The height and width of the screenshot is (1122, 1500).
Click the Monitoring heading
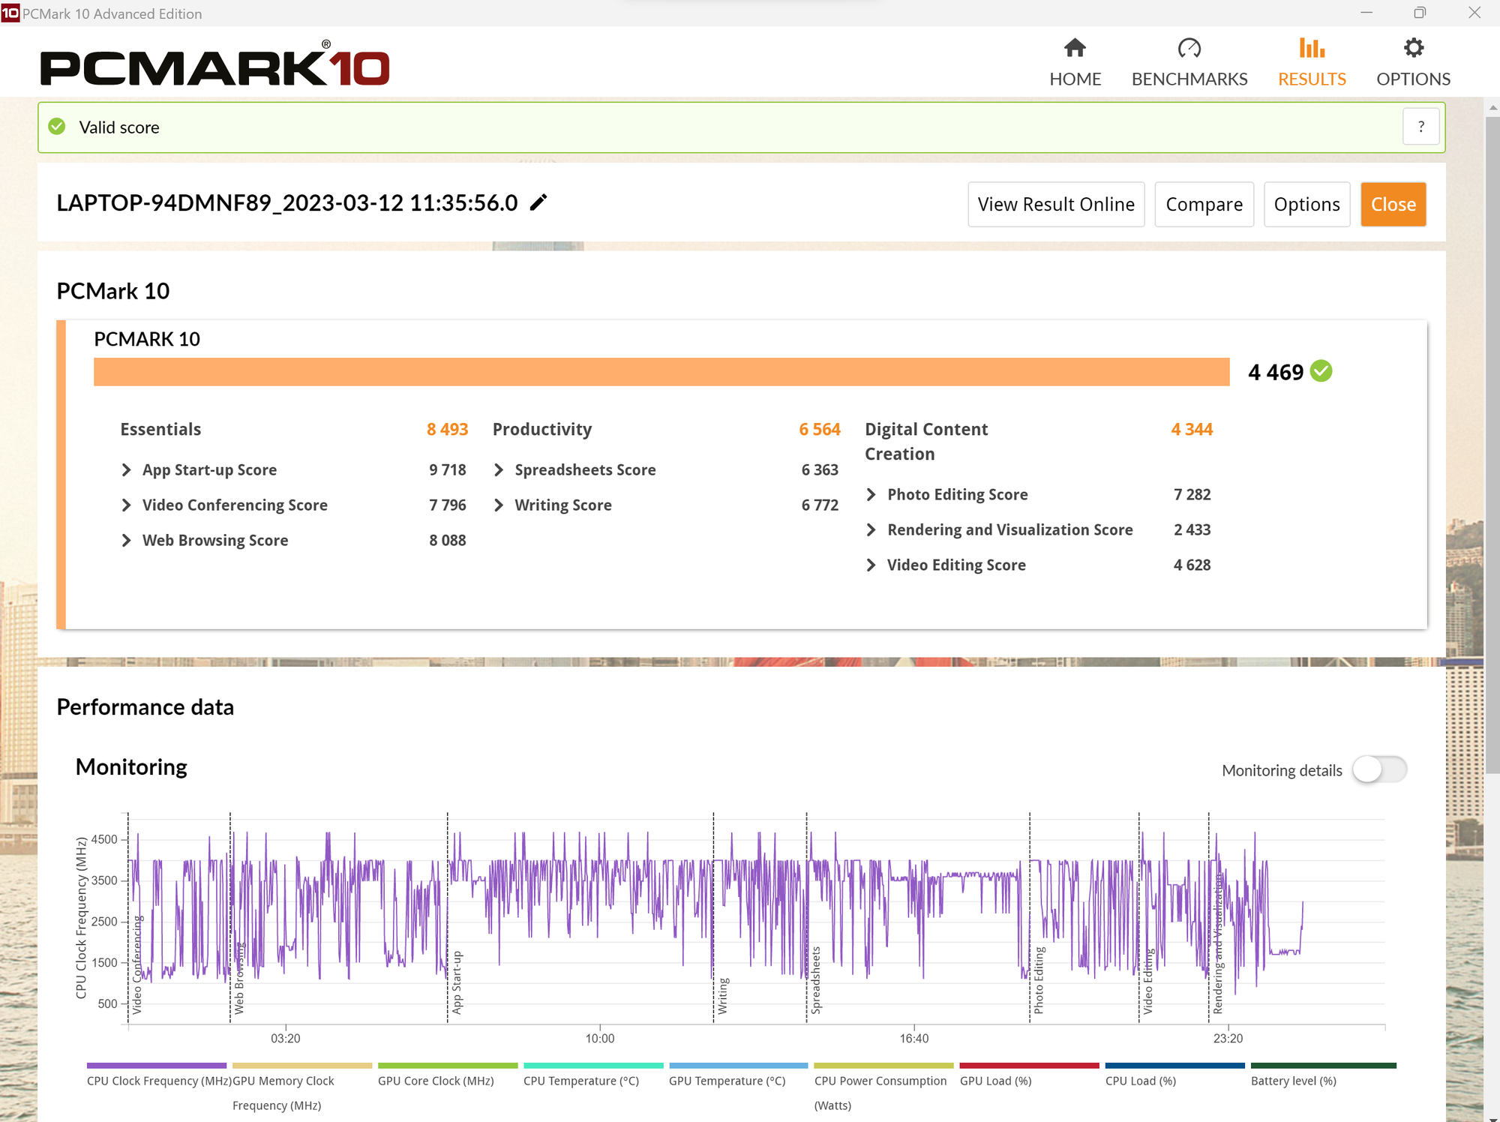coord(131,767)
